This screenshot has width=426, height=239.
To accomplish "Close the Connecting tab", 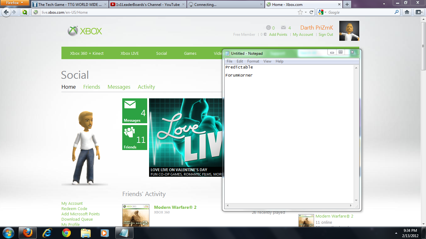I will coord(261,4).
